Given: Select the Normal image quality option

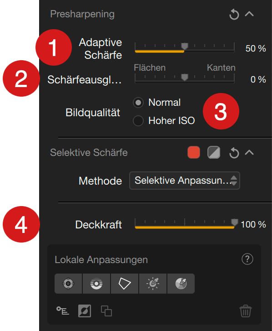Looking at the screenshot, I should [138, 103].
